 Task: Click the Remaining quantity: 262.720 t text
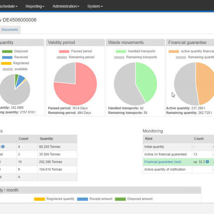coord(189,113)
